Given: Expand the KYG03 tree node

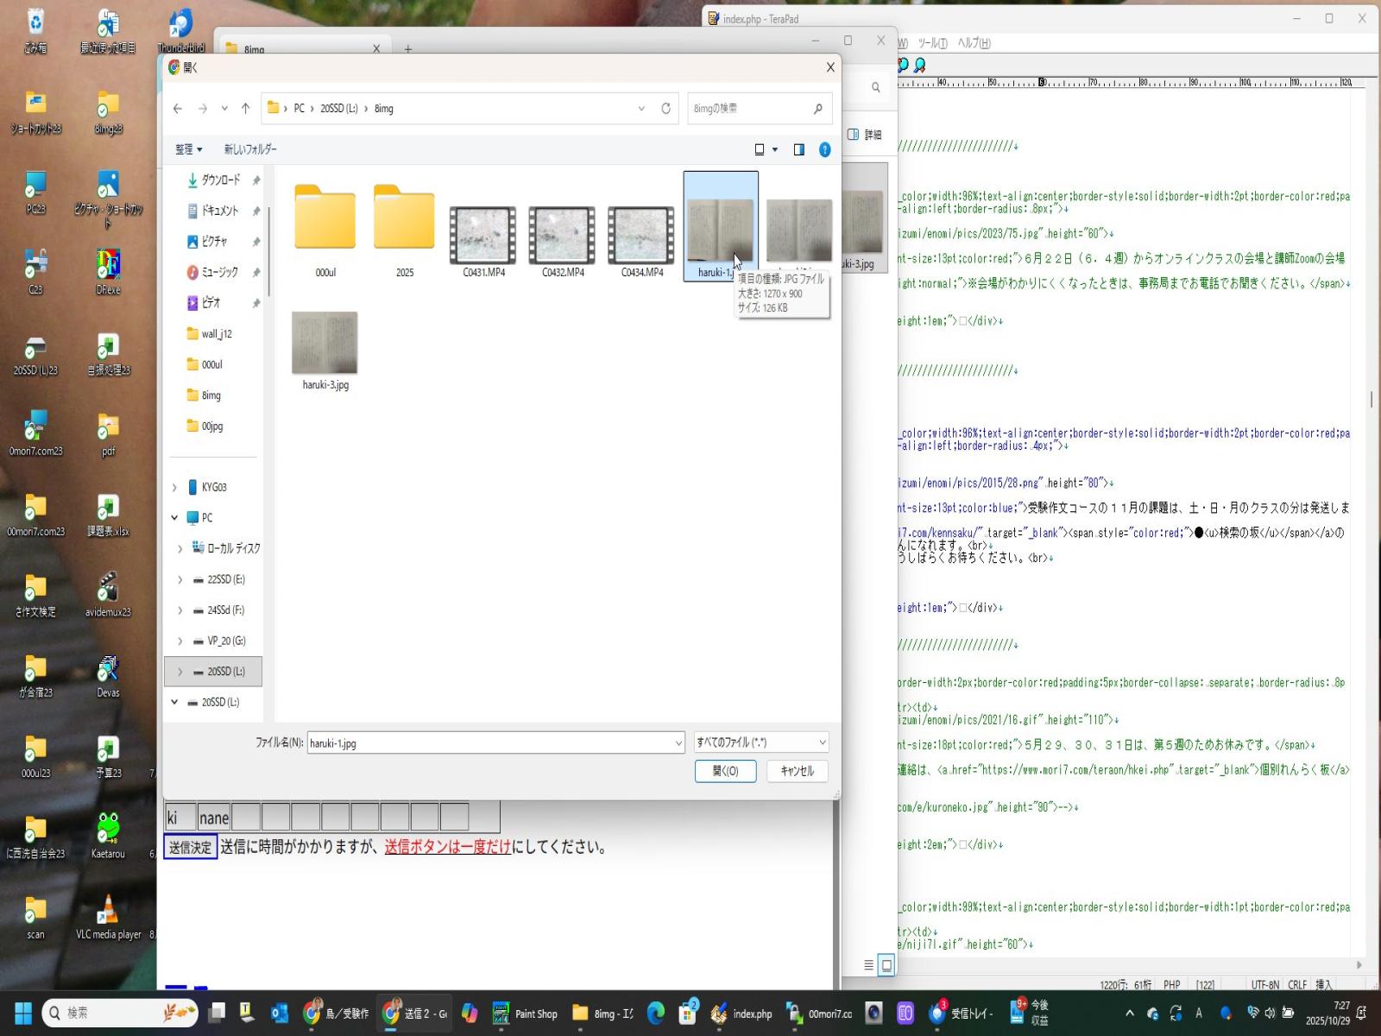Looking at the screenshot, I should coord(174,488).
